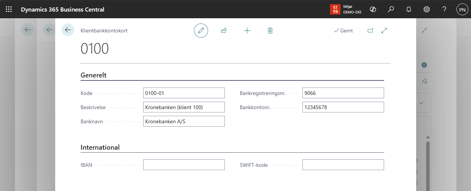The width and height of the screenshot is (471, 191).
Task: Click the pencil edit icon
Action: 201,31
